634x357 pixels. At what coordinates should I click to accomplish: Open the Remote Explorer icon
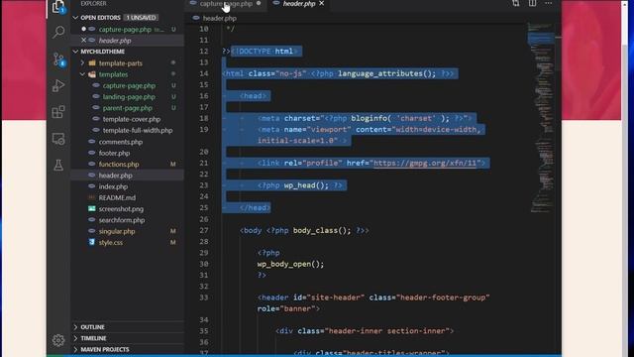(x=58, y=139)
